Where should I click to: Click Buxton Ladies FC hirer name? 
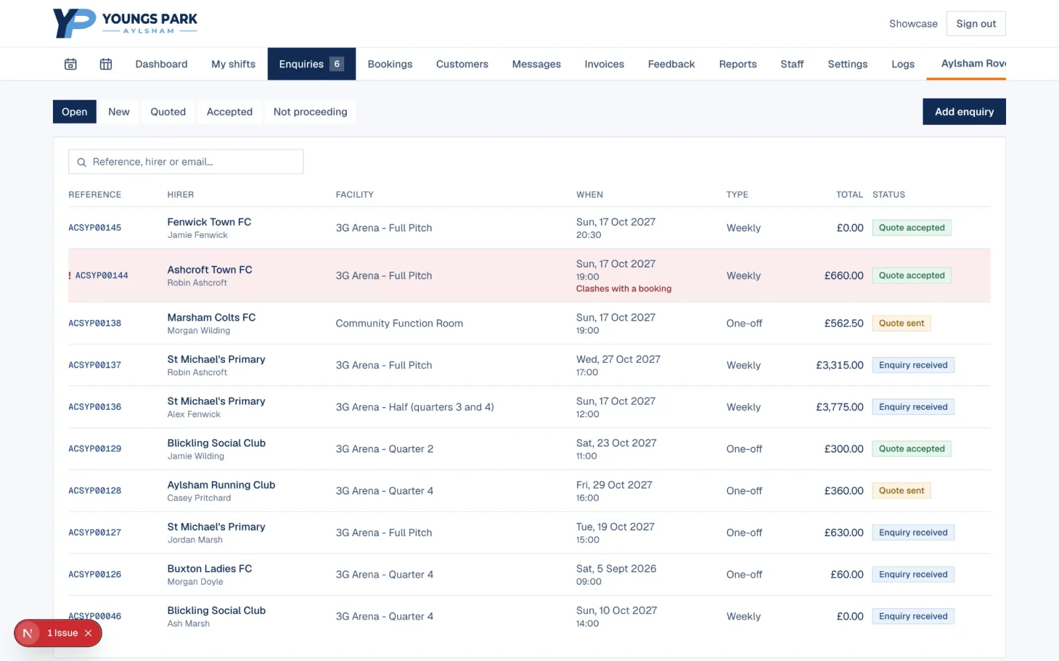tap(209, 568)
